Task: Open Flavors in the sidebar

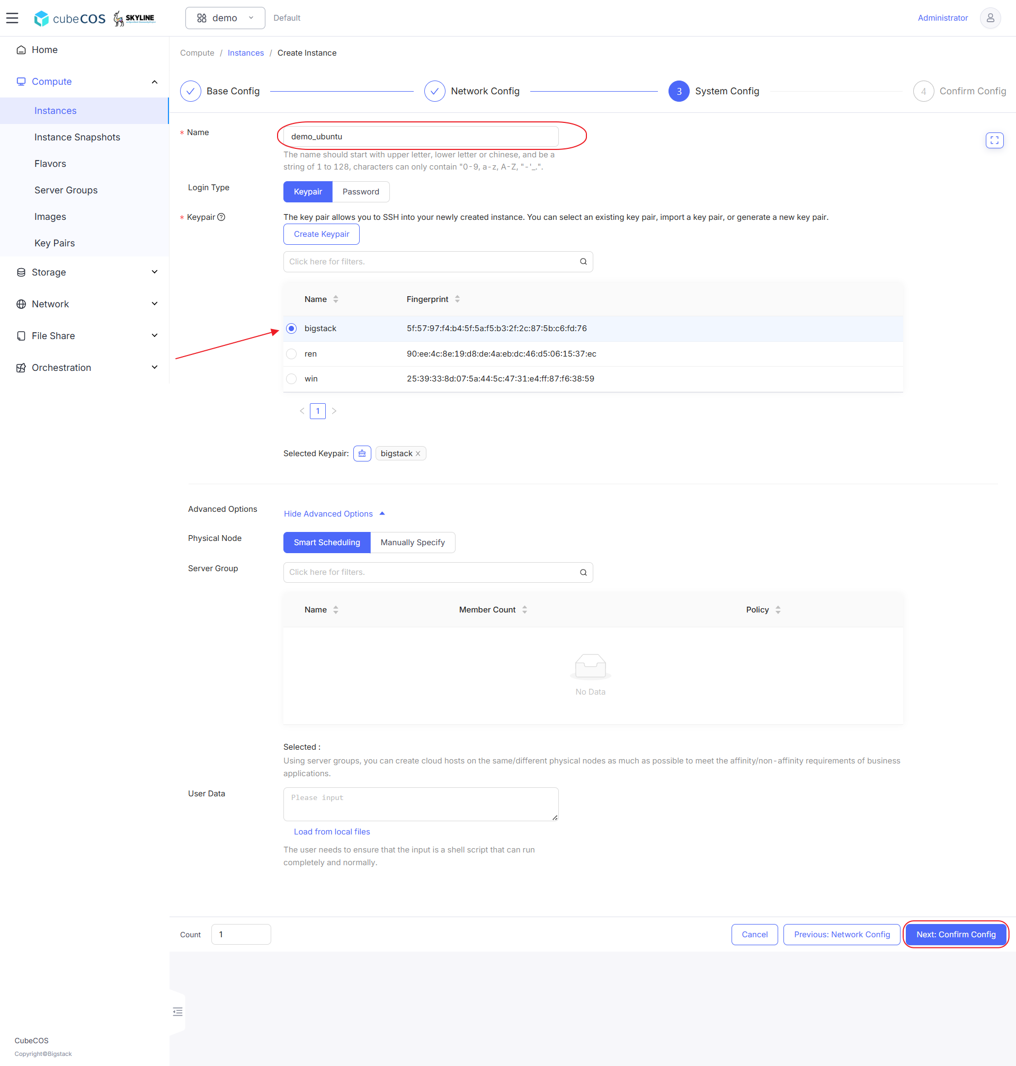Action: coord(84,164)
